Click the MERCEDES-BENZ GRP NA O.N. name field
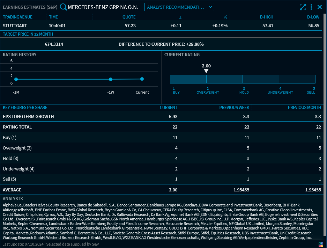This screenshot has width=327, height=248. [x=103, y=7]
